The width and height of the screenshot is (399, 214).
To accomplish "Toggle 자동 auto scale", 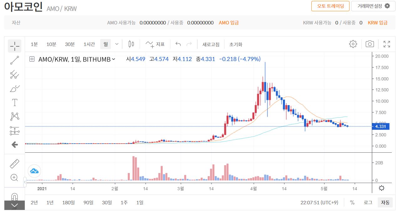I will 385,202.
